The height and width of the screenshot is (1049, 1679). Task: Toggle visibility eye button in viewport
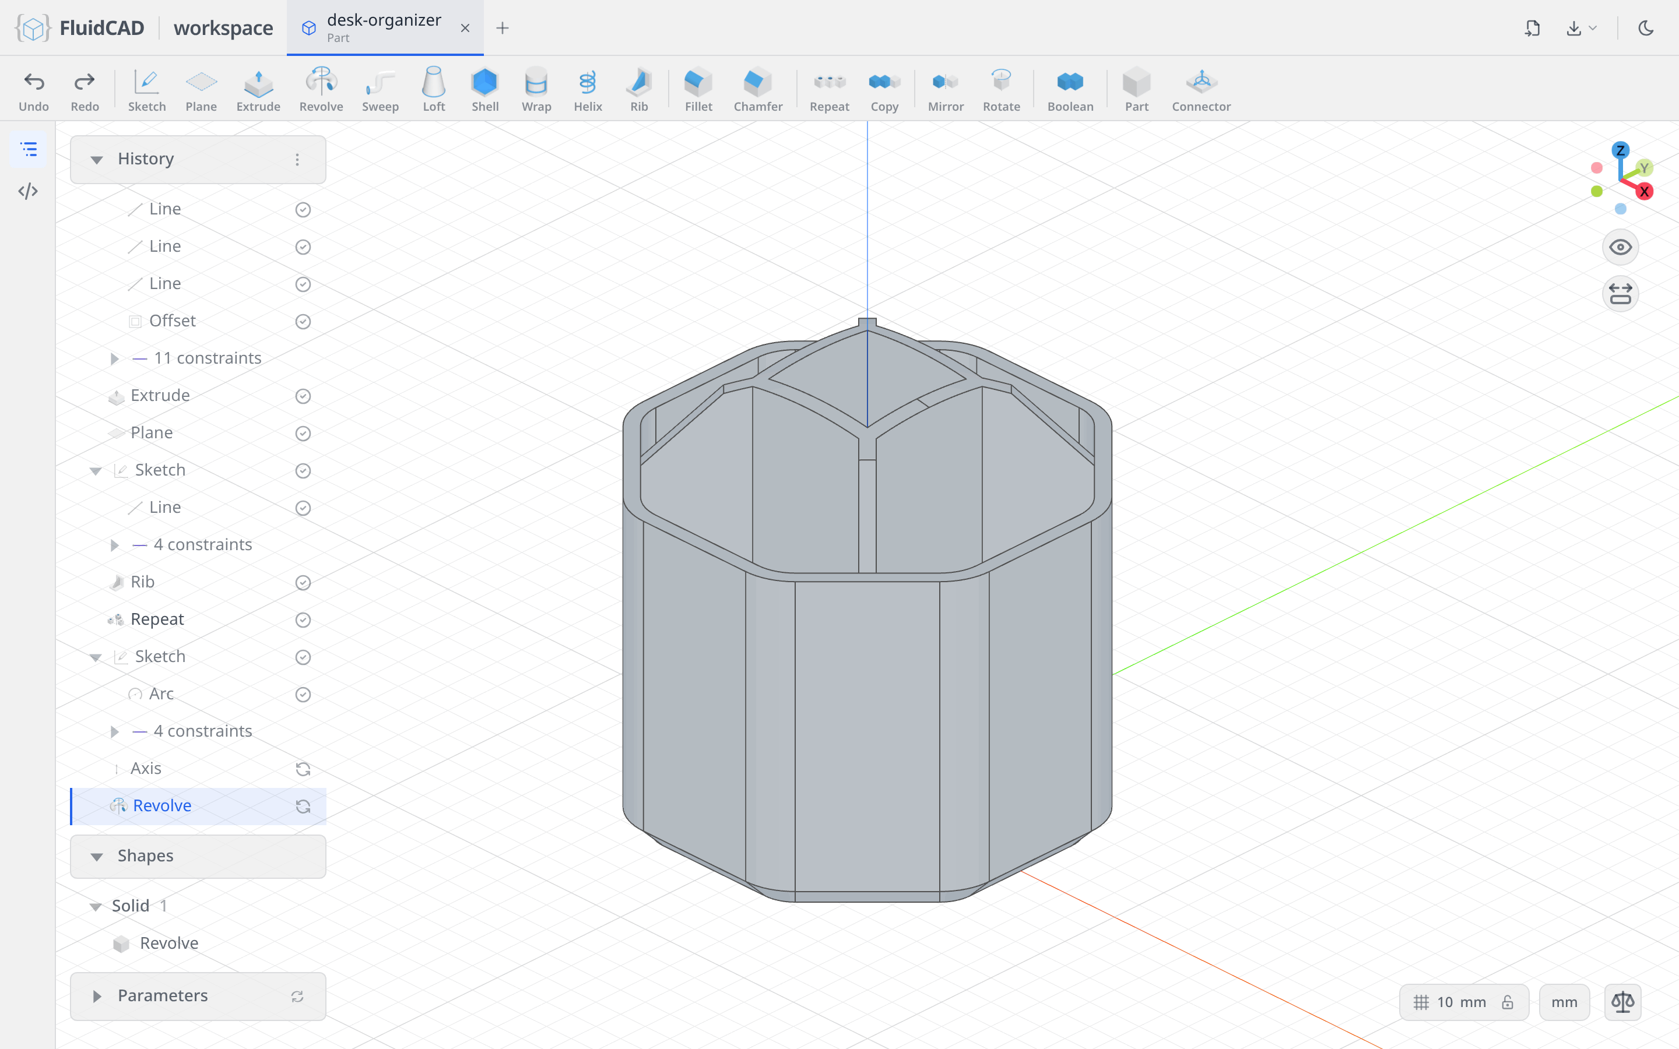(1620, 247)
